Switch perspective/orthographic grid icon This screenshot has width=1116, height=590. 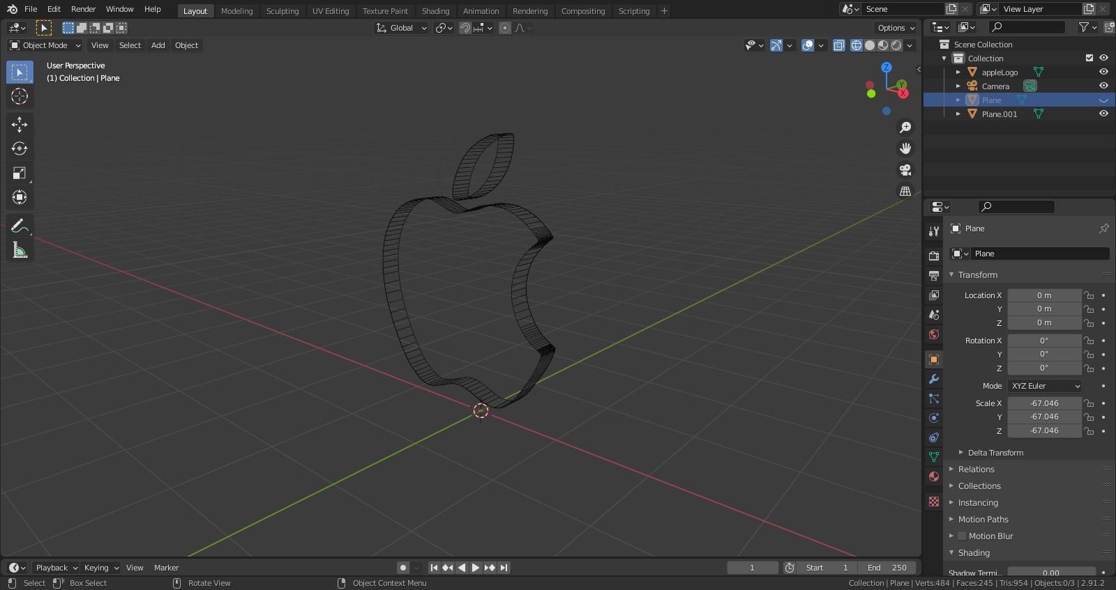[905, 191]
